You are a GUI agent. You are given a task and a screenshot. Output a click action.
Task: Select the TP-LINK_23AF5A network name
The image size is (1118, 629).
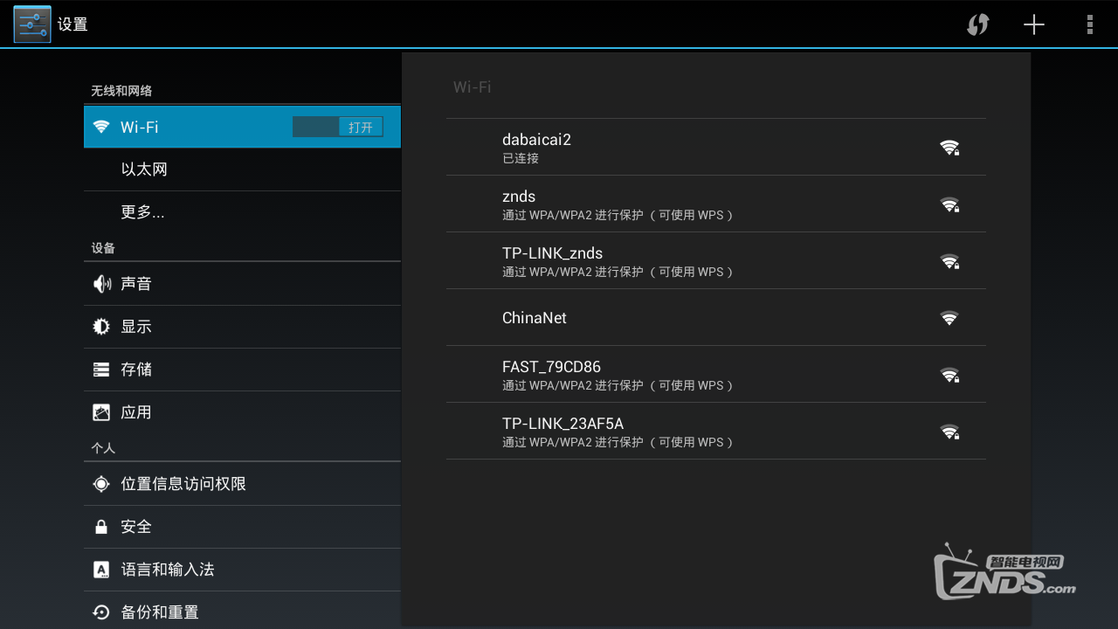coord(562,424)
